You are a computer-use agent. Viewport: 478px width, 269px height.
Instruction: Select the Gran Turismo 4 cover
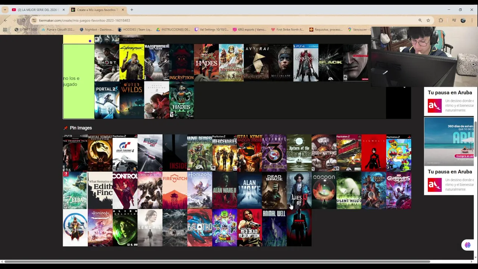pyautogui.click(x=125, y=153)
